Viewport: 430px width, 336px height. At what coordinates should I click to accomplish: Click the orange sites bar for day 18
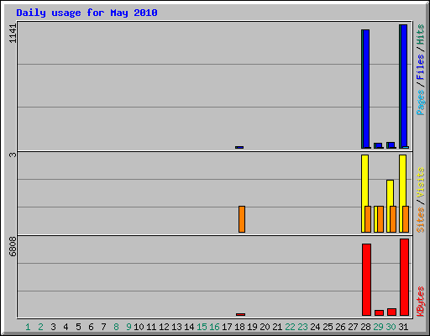(242, 219)
